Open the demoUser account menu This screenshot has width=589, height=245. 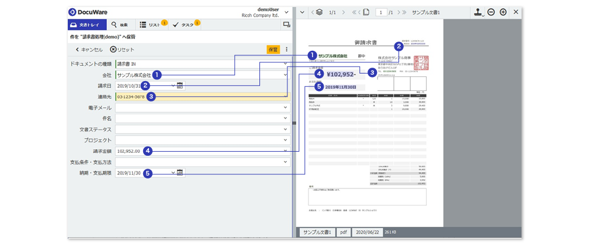(286, 12)
